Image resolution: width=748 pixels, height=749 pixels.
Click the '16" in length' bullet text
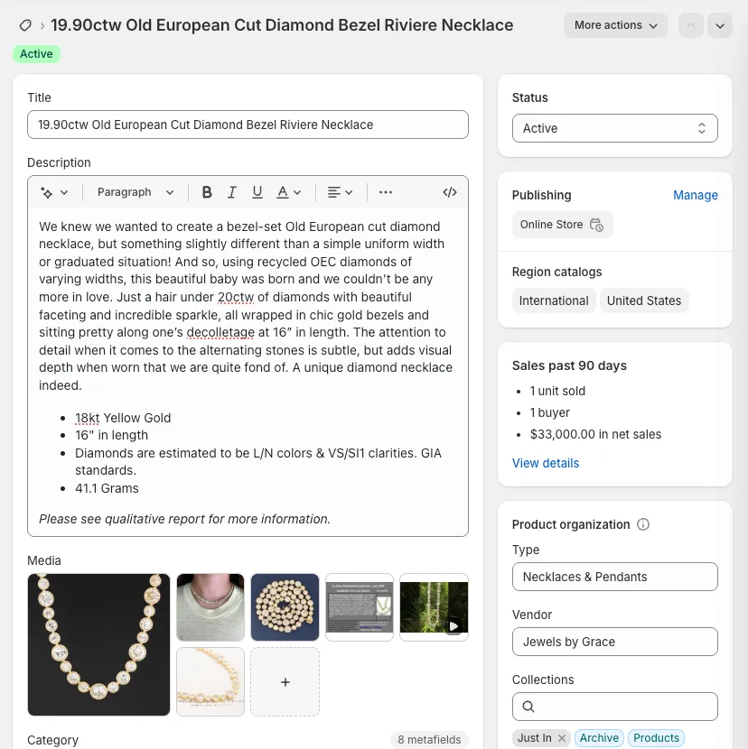111,435
